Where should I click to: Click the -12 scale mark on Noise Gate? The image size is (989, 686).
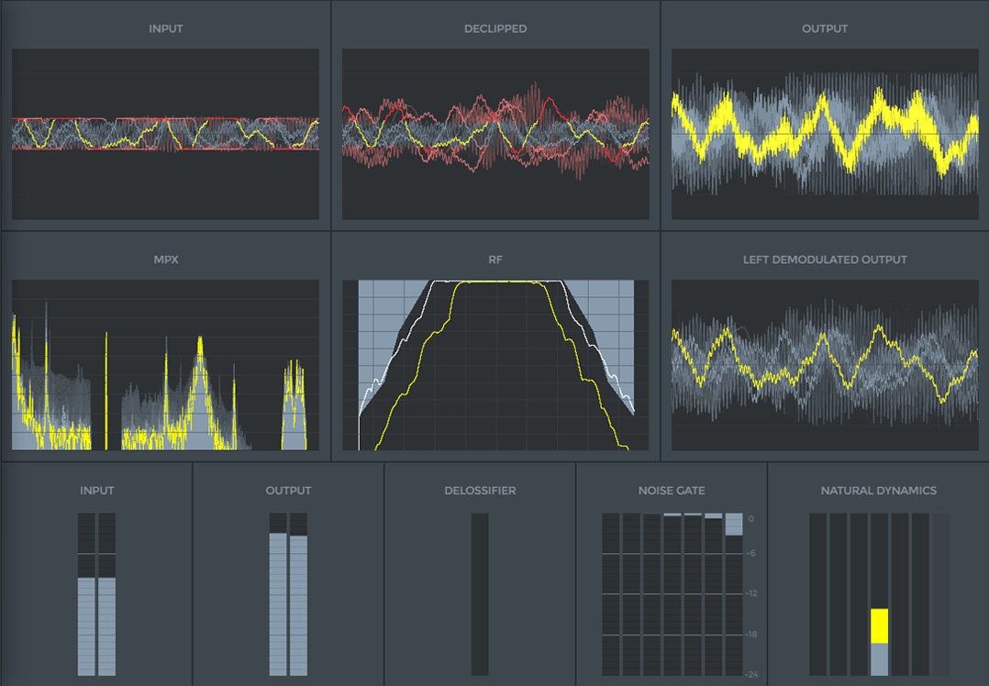[x=751, y=593]
